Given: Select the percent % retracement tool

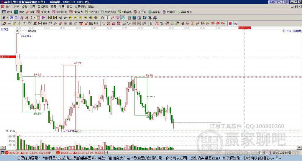Looking at the screenshot, I should 162,24.
